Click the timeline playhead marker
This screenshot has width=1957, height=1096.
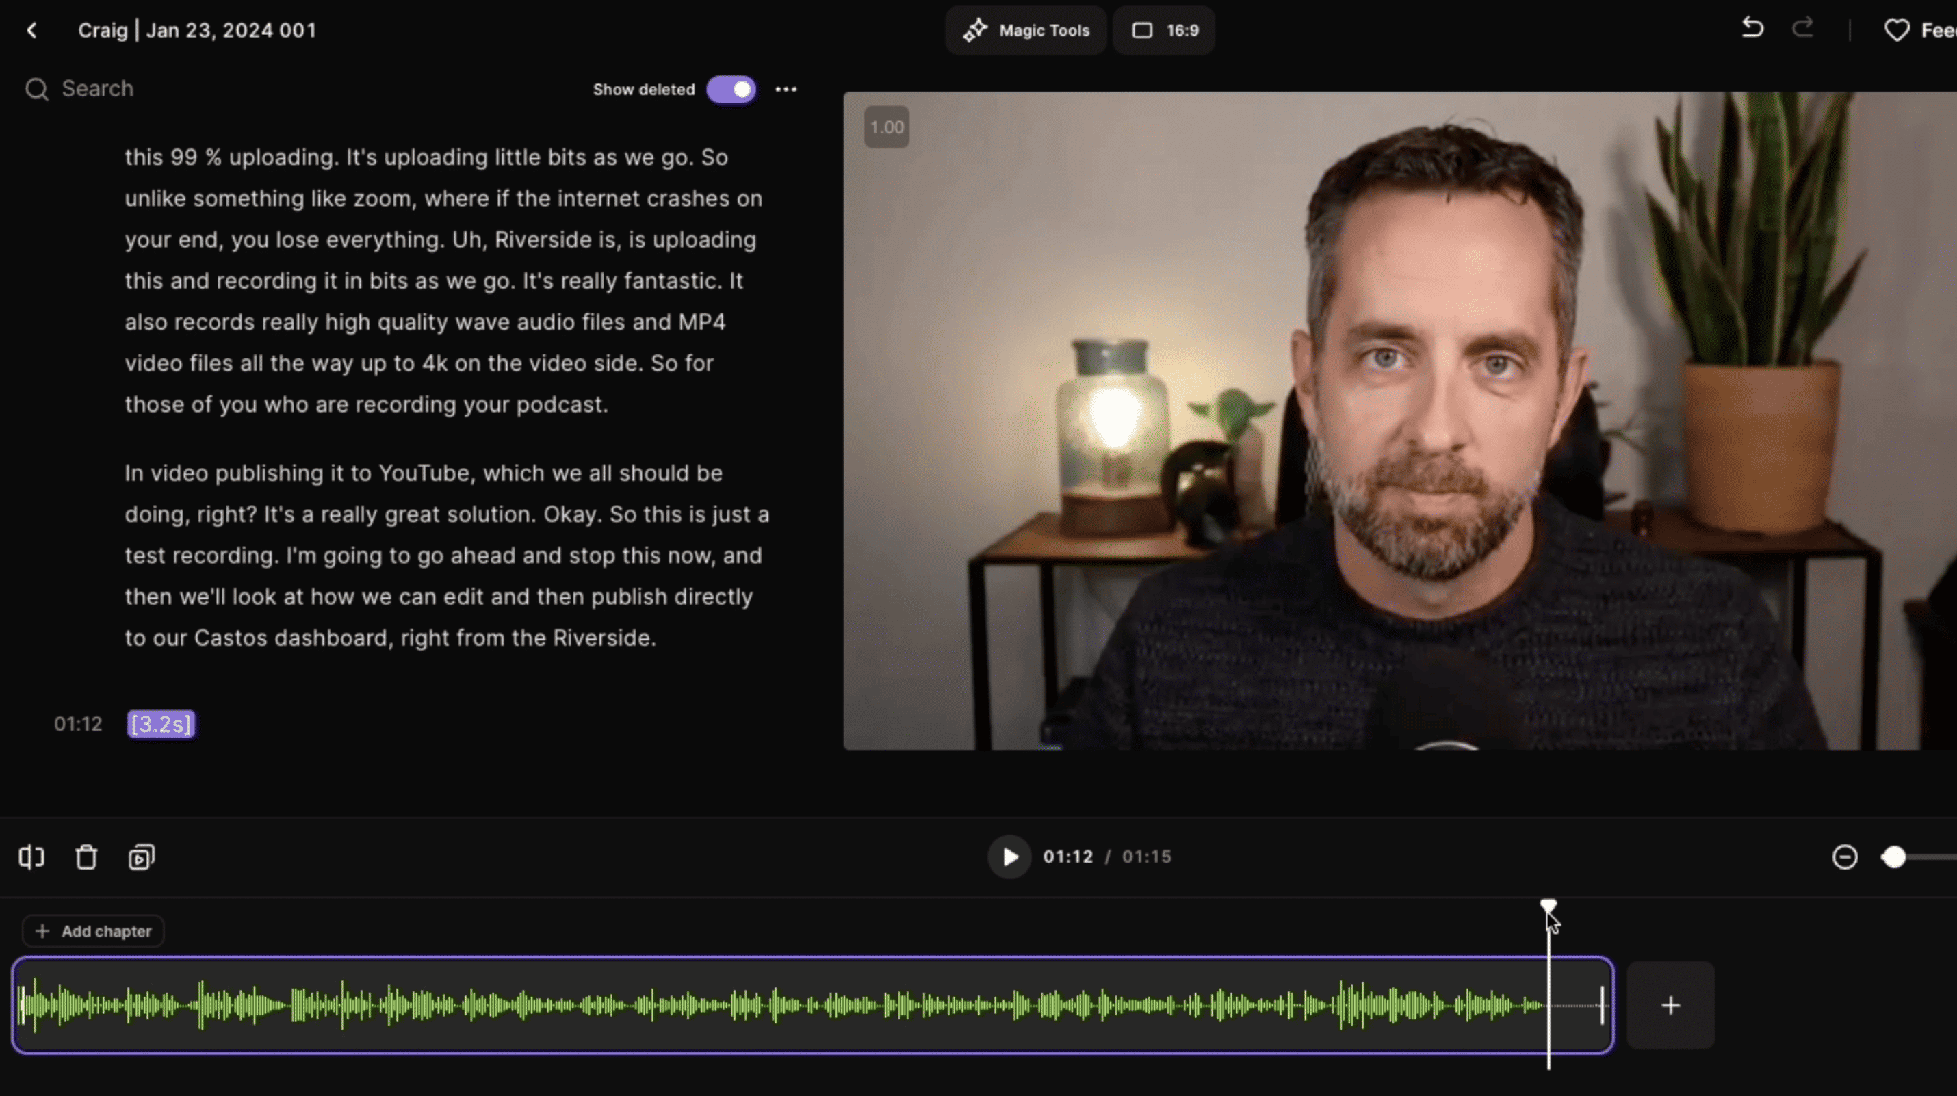pos(1548,906)
